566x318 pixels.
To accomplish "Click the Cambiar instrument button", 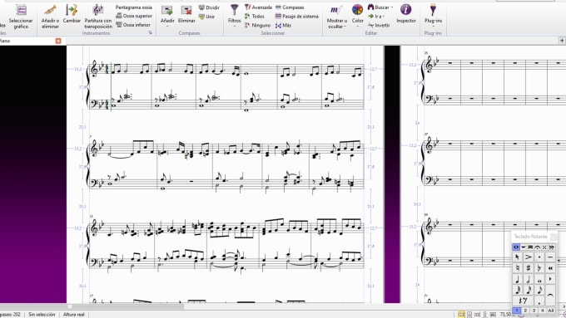I will click(x=72, y=14).
